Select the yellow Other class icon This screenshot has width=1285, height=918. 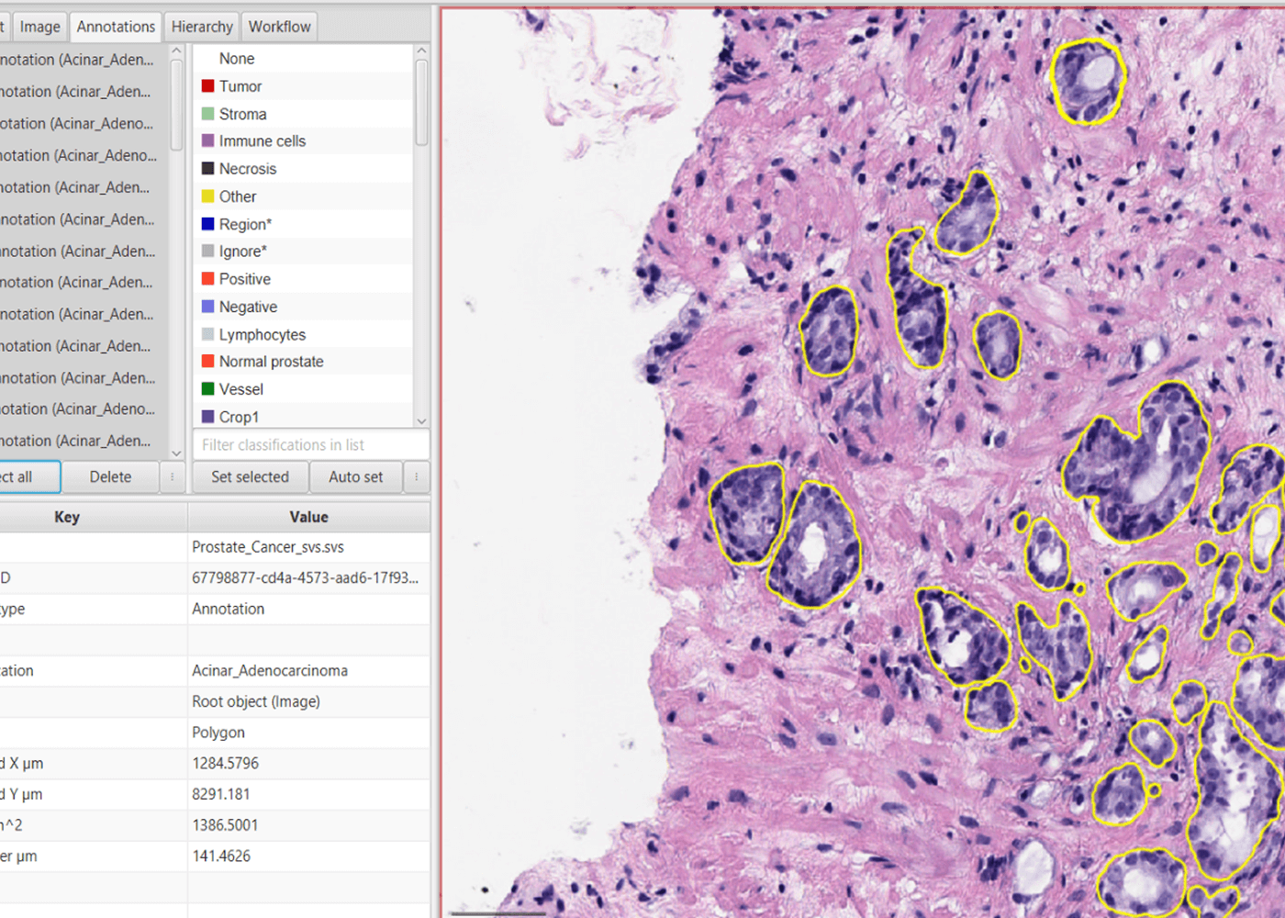207,196
